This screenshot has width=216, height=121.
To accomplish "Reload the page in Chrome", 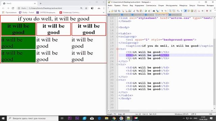I will 13,8.
